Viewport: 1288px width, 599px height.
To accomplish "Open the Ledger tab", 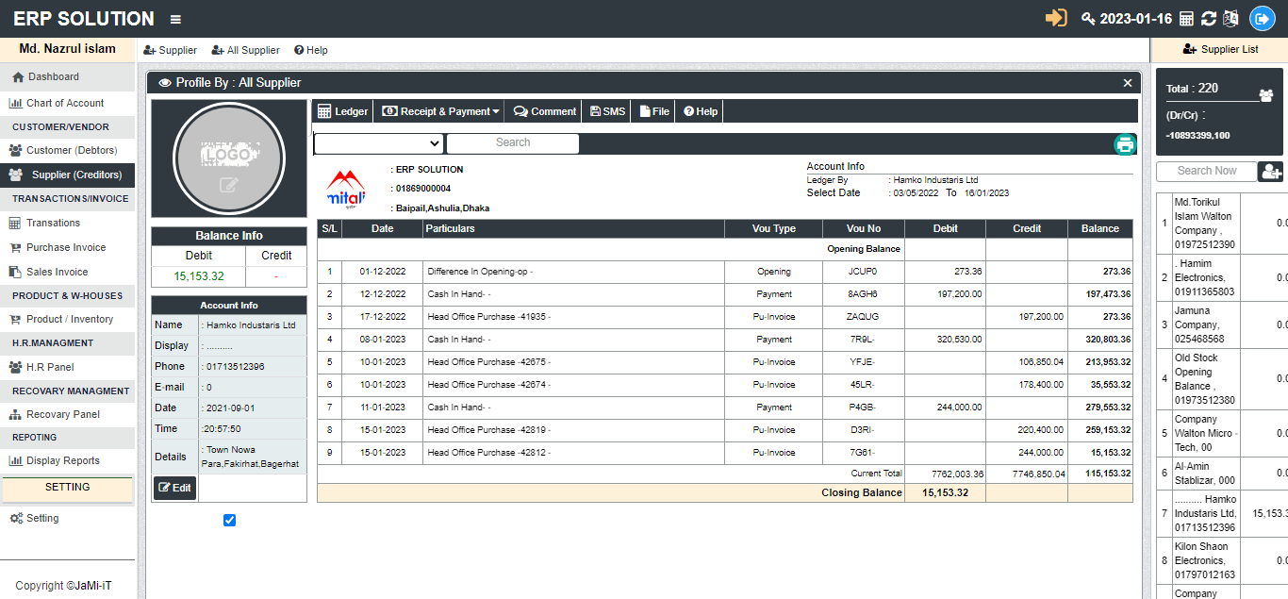I will pyautogui.click(x=343, y=111).
